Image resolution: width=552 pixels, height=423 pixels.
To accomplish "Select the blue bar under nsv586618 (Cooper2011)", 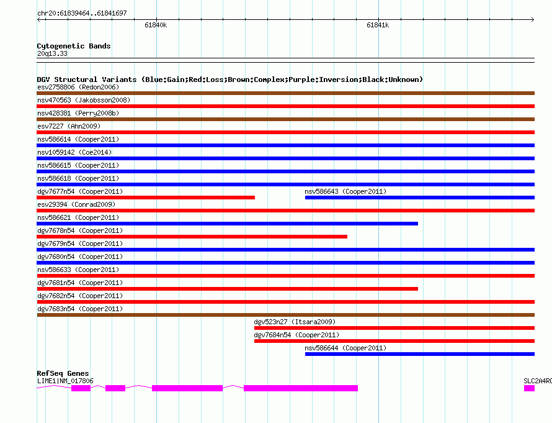I will click(285, 184).
